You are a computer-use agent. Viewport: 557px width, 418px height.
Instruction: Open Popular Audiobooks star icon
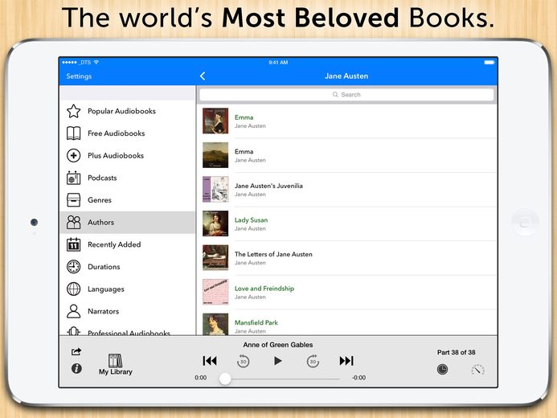pos(73,111)
